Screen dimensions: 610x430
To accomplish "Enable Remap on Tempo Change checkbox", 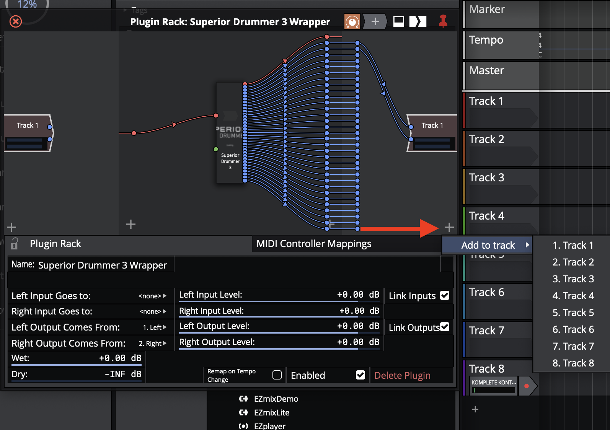I will pos(277,375).
